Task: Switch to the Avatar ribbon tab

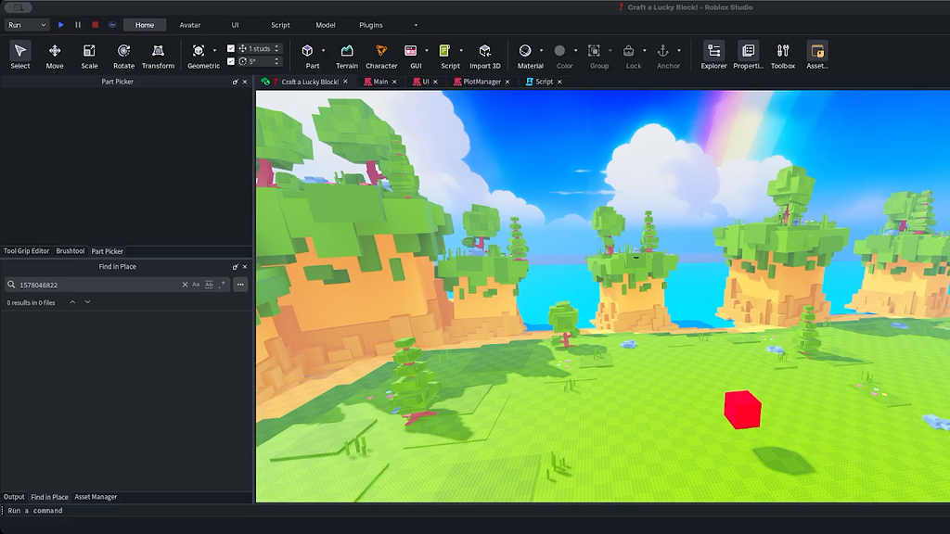Action: [189, 25]
